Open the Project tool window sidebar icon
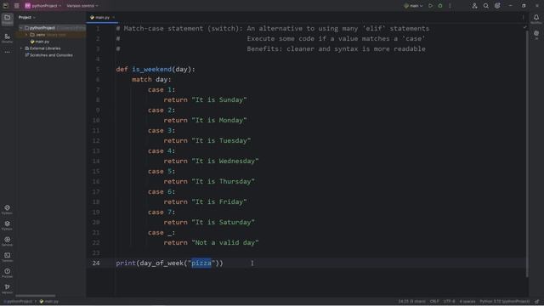The height and width of the screenshot is (306, 544). coord(8,19)
